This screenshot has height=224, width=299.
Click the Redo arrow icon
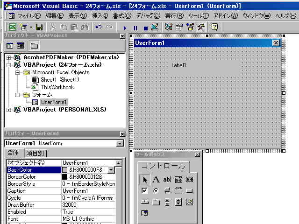(109, 27)
